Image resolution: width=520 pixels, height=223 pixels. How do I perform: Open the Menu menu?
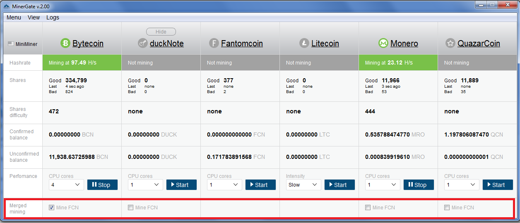(14, 17)
